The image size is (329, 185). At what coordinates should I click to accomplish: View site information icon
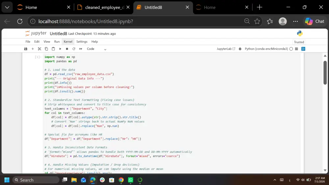(33, 21)
